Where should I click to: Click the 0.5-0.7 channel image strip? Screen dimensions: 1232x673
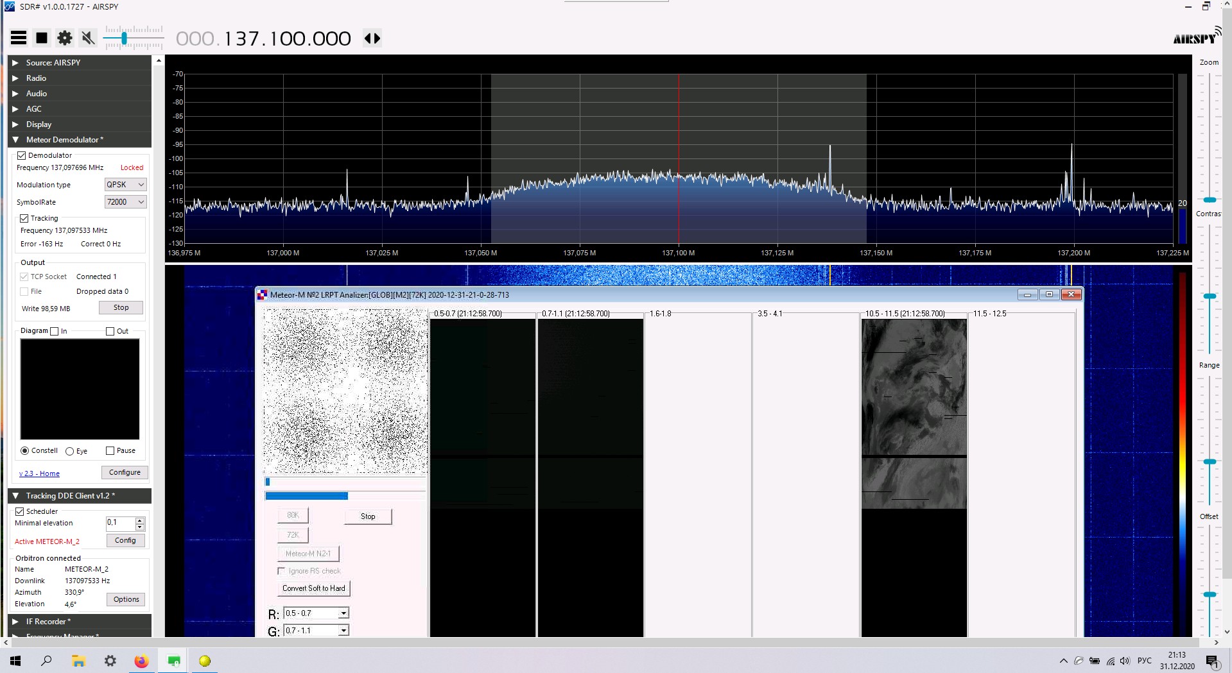(x=483, y=478)
